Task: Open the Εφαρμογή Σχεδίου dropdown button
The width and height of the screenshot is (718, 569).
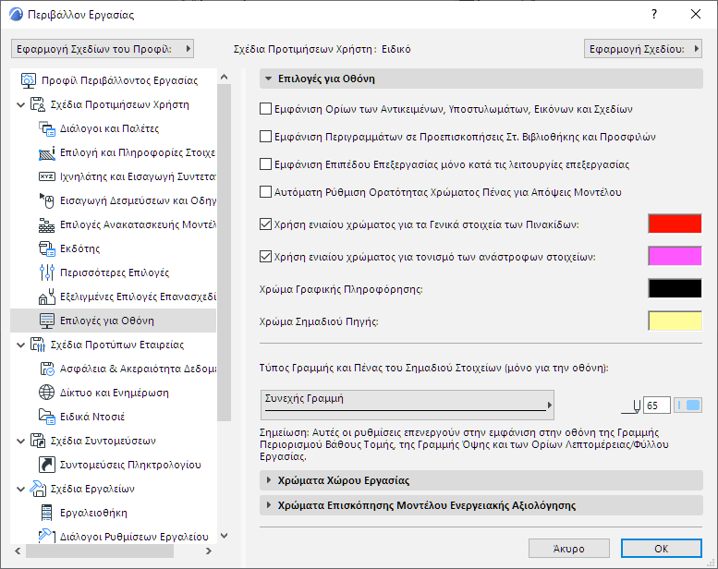Action: click(643, 49)
